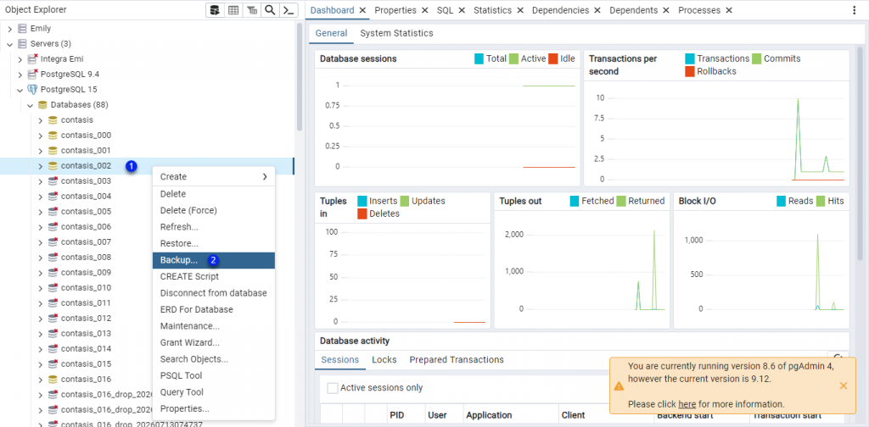Expand the Emily group node
Image resolution: width=869 pixels, height=427 pixels.
tap(9, 28)
